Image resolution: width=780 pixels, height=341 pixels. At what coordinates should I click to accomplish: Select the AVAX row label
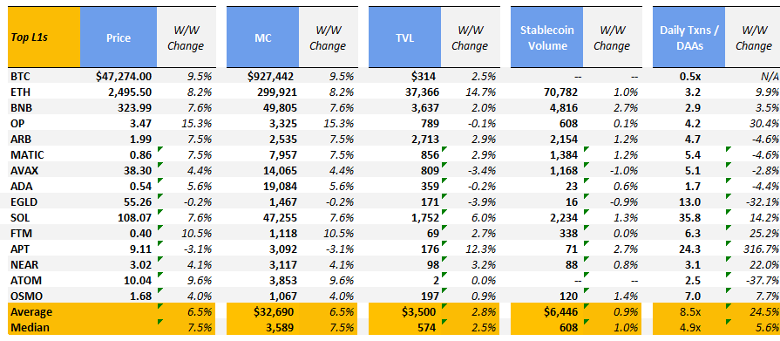coord(23,171)
